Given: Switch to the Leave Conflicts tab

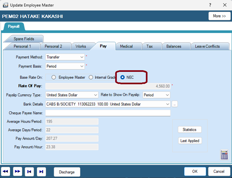Looking at the screenshot, I should 207,47.
